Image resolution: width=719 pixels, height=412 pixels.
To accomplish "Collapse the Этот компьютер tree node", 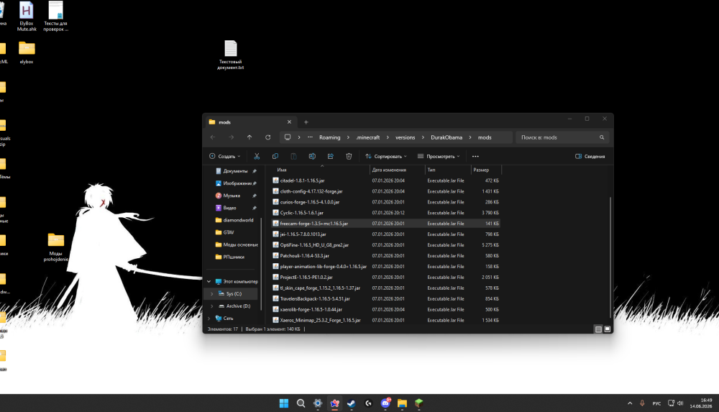I will [x=209, y=281].
